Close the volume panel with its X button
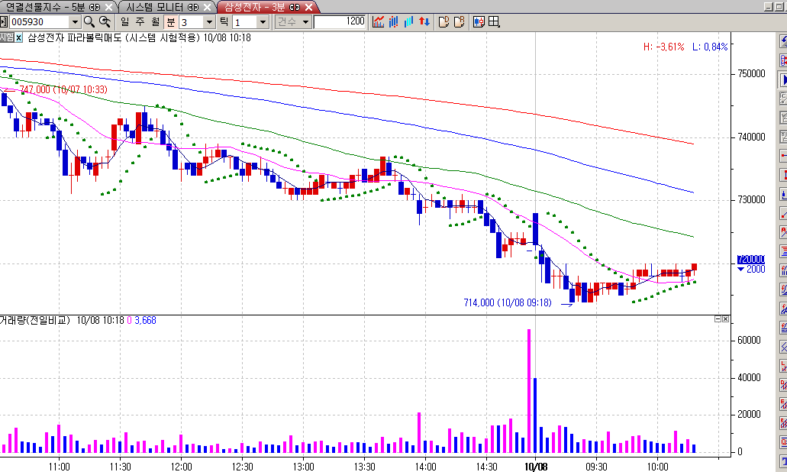Image resolution: width=787 pixels, height=472 pixels. point(725,319)
